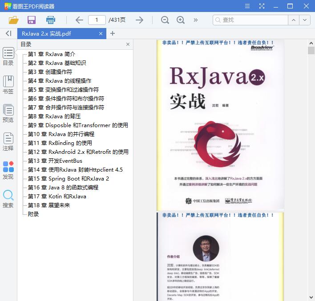This screenshot has height=301, width=315.
Task: Close the RxJava 2.x 实战.pdf tab
Action: 101,33
